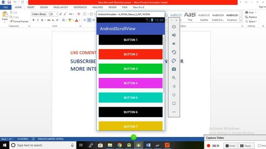The width and height of the screenshot is (266, 149).
Task: Toggle Bold formatting
Action: (33, 20)
